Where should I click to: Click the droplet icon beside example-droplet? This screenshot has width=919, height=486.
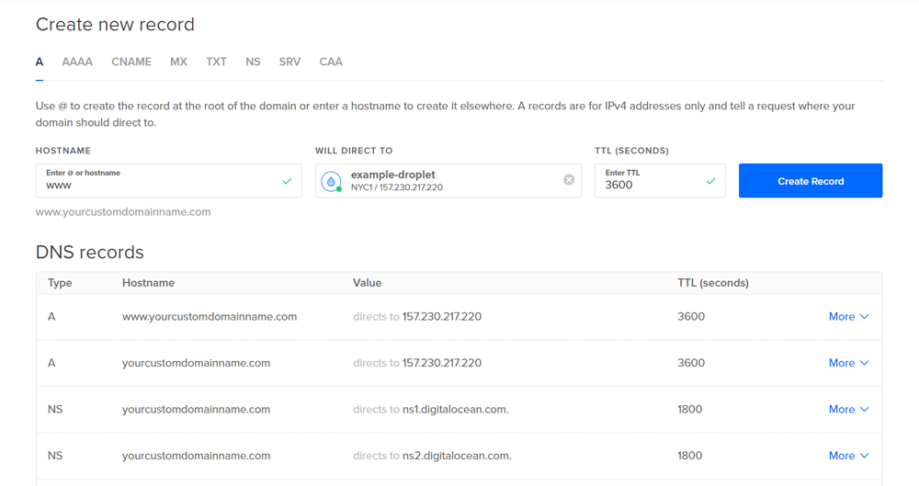[331, 181]
